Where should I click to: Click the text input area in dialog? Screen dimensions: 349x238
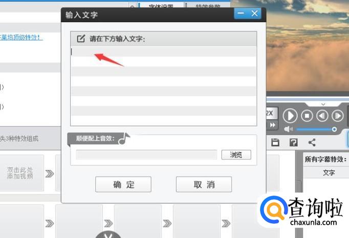pos(164,86)
